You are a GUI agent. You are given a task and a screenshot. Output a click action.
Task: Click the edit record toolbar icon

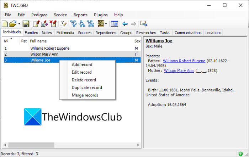point(44,24)
